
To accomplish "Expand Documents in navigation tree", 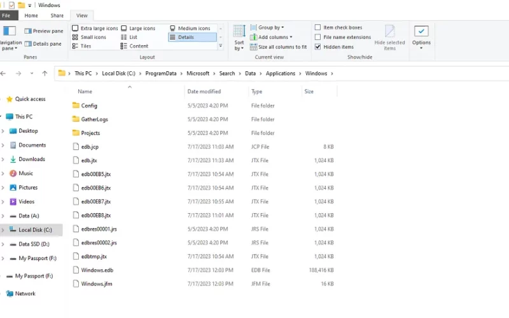I will point(3,146).
